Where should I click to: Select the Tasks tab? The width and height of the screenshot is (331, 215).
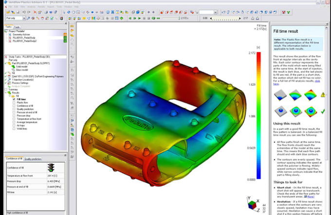click(8, 27)
